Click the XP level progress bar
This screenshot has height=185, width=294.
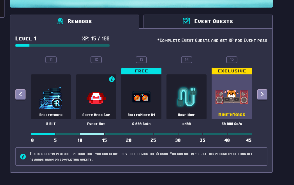click(x=62, y=45)
